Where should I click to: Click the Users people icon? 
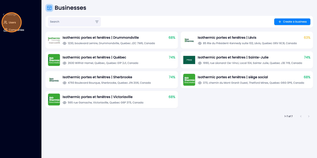click(5, 22)
